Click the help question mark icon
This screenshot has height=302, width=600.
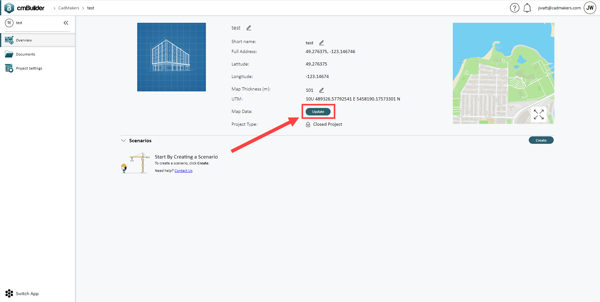[x=514, y=8]
